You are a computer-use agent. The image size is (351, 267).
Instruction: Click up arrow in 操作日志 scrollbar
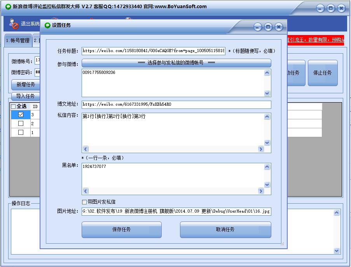[337, 213]
